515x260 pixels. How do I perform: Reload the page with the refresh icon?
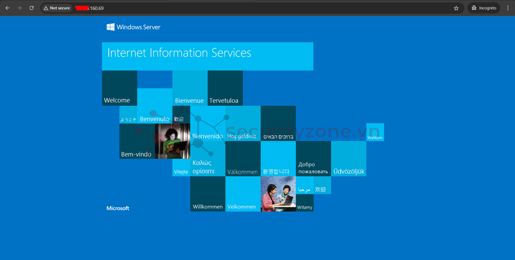(x=32, y=8)
